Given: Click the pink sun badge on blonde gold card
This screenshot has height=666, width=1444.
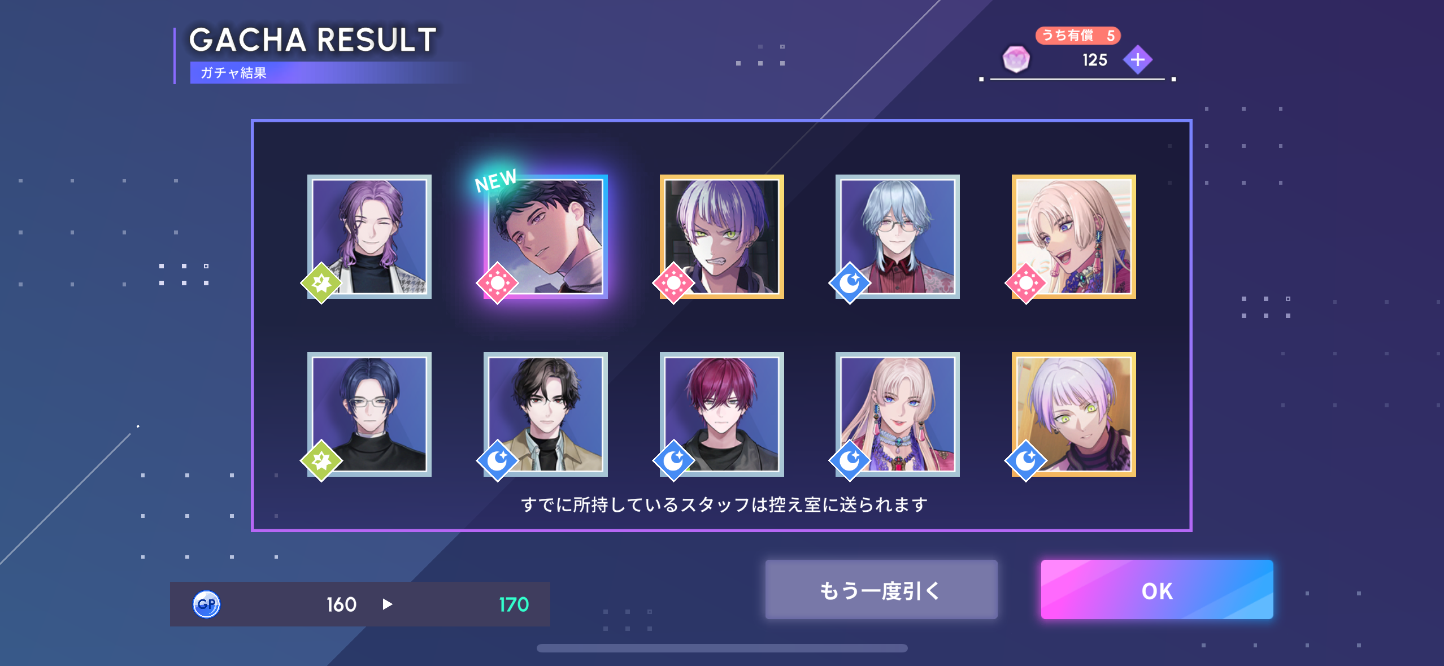Looking at the screenshot, I should point(1026,283).
